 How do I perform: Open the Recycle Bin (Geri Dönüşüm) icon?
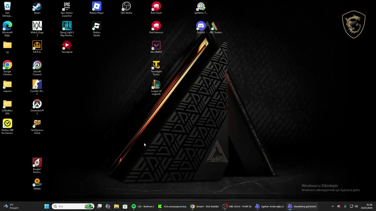pyautogui.click(x=7, y=9)
